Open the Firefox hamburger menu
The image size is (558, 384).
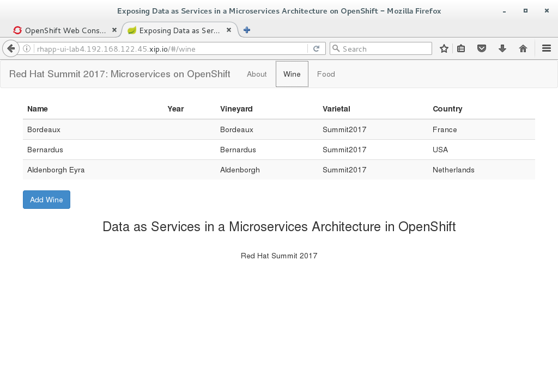[547, 48]
